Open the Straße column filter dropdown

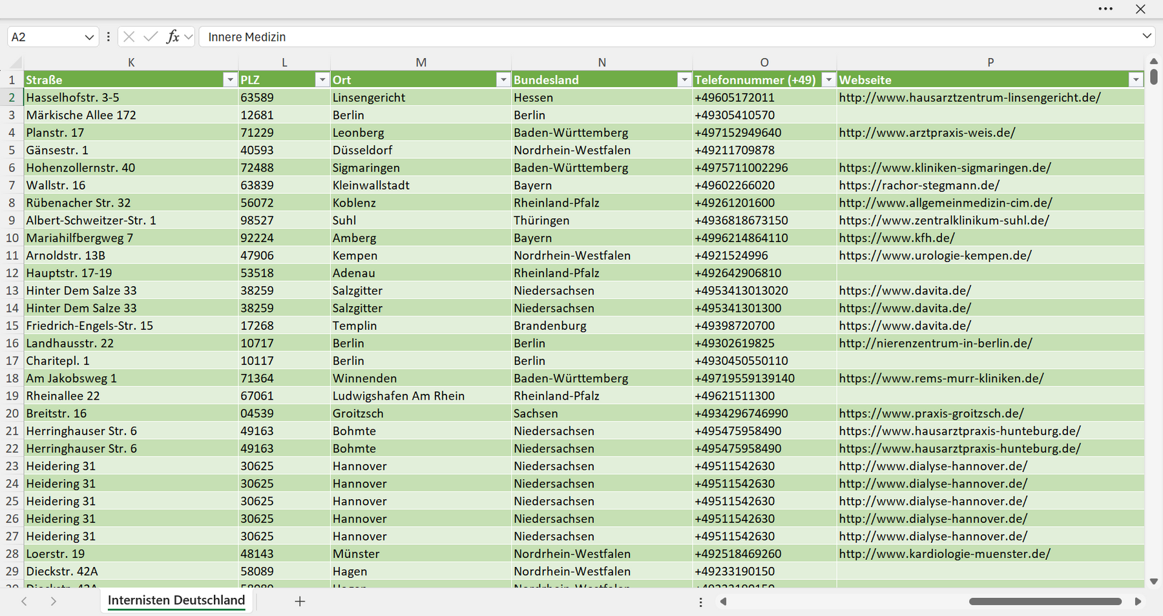coord(229,79)
